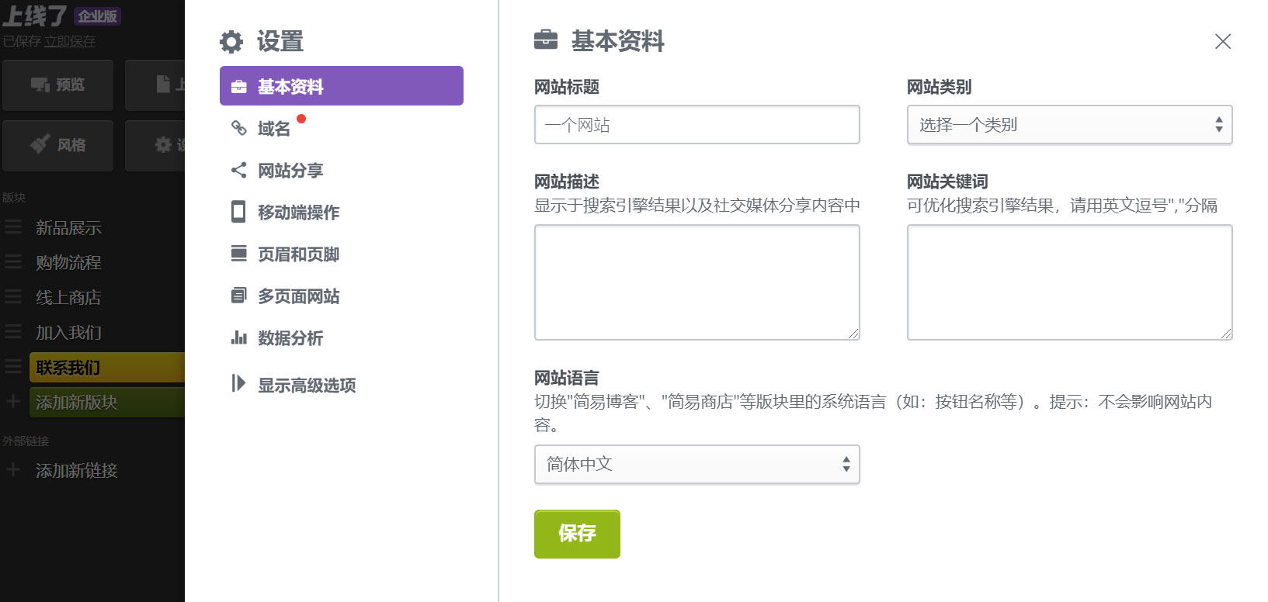Focus the 网站标题 input field
Image resolution: width=1268 pixels, height=602 pixels.
point(697,125)
